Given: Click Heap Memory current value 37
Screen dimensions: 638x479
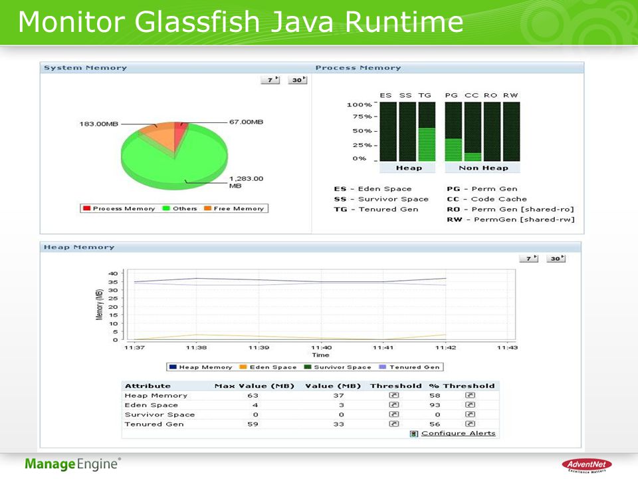Looking at the screenshot, I should (x=338, y=395).
